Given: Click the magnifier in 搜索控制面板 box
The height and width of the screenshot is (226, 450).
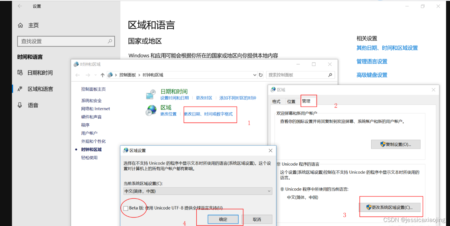Looking at the screenshot, I should coord(330,75).
